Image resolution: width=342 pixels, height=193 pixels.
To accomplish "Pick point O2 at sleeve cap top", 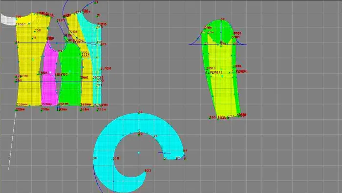I will point(222,20).
